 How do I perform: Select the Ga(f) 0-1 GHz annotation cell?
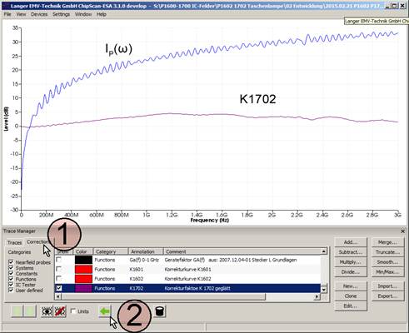pyautogui.click(x=146, y=260)
